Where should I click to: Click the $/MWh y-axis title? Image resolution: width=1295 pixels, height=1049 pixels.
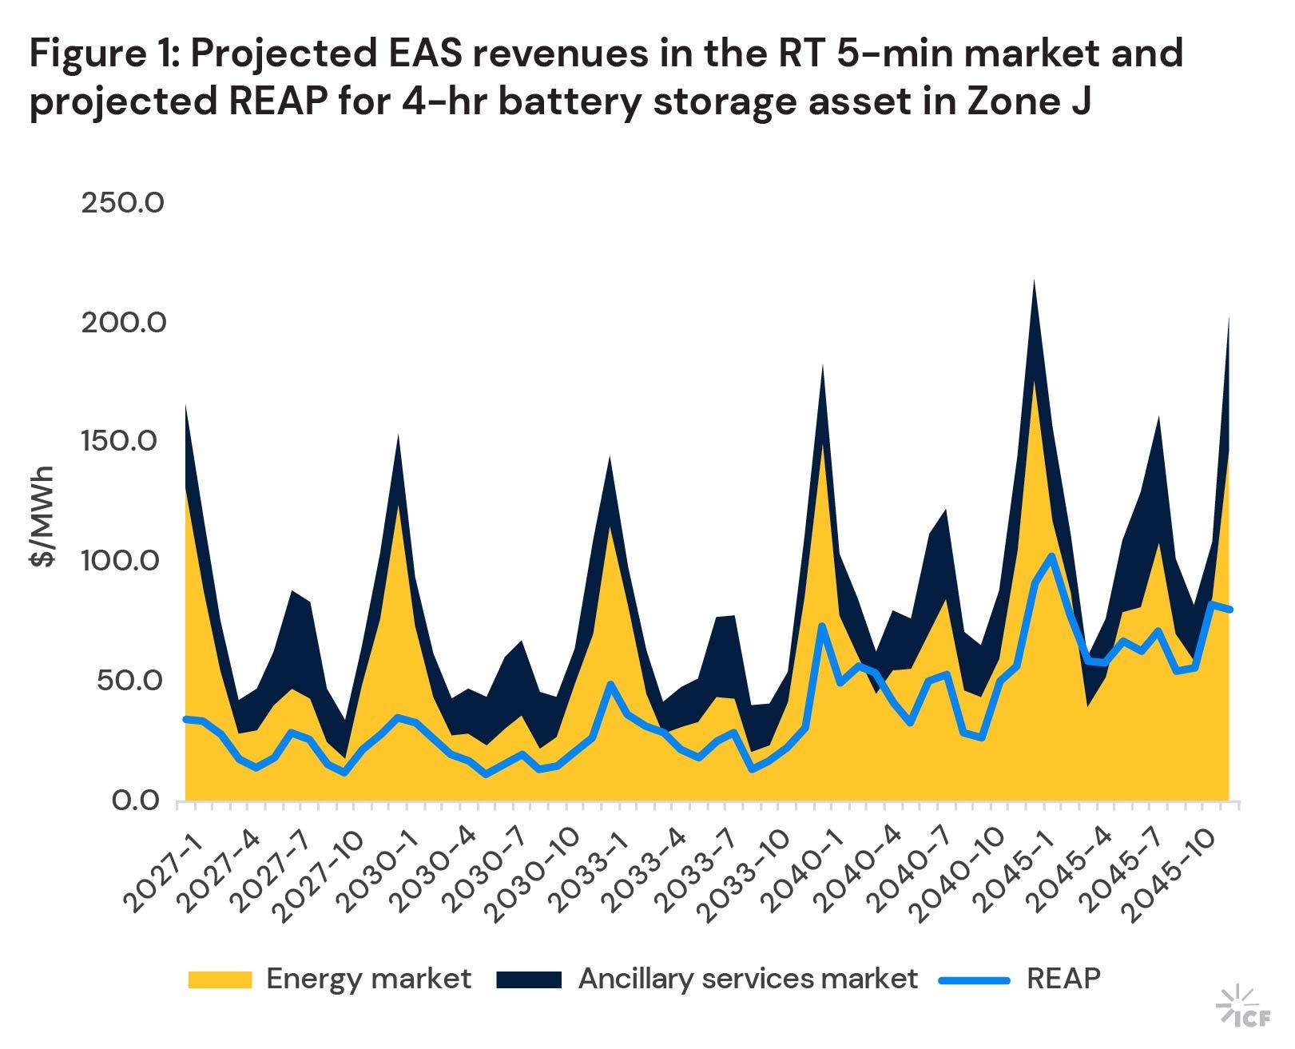[42, 515]
